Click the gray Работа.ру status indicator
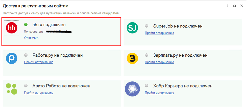This screenshot has width=247, height=109. click(x=26, y=55)
